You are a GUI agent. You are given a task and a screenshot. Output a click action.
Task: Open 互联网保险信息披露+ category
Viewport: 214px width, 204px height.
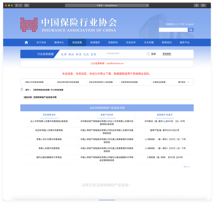[x=130, y=82]
